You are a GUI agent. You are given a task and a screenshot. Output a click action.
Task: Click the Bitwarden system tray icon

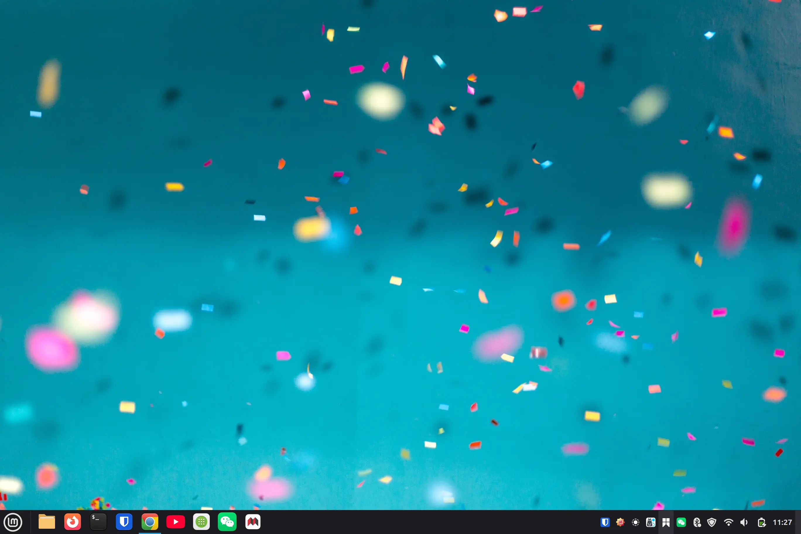pos(605,522)
